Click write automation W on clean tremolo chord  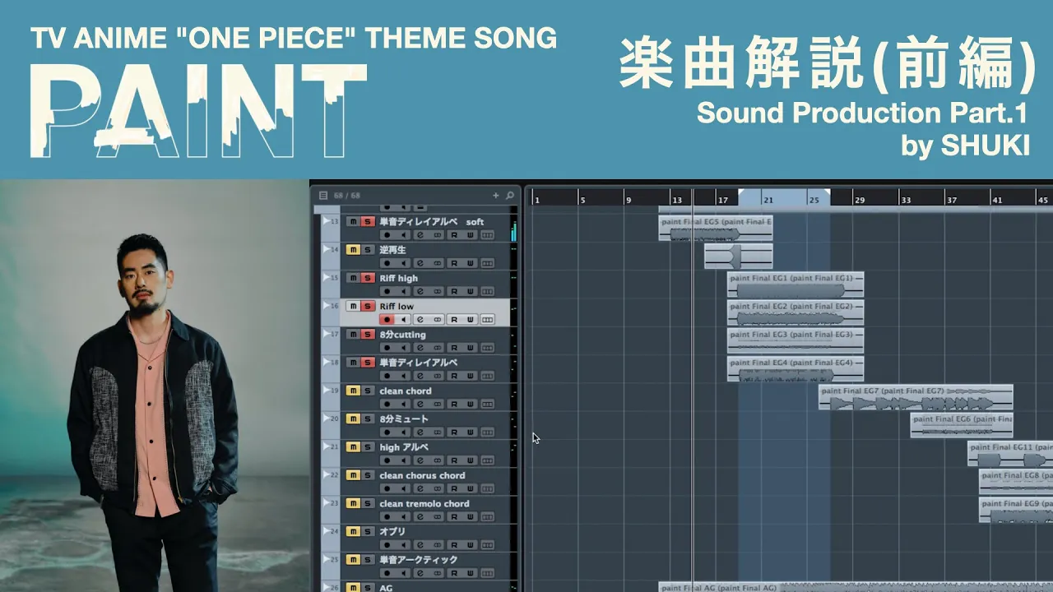[x=471, y=516]
